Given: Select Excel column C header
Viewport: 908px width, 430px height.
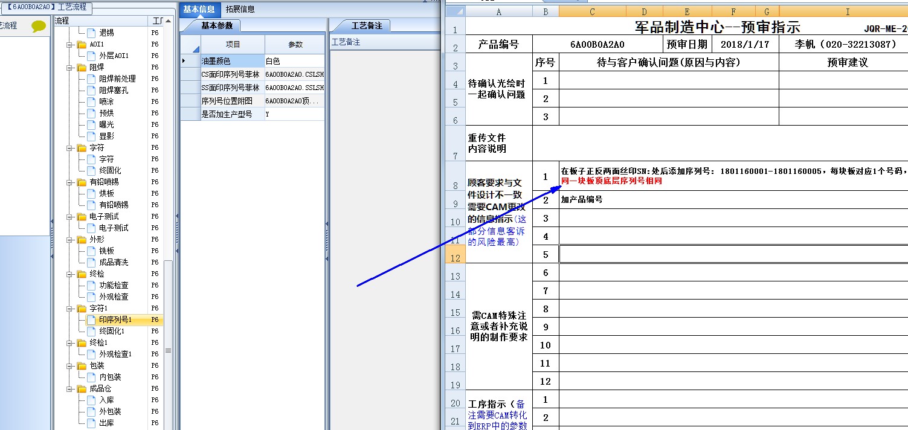Looking at the screenshot, I should 592,11.
